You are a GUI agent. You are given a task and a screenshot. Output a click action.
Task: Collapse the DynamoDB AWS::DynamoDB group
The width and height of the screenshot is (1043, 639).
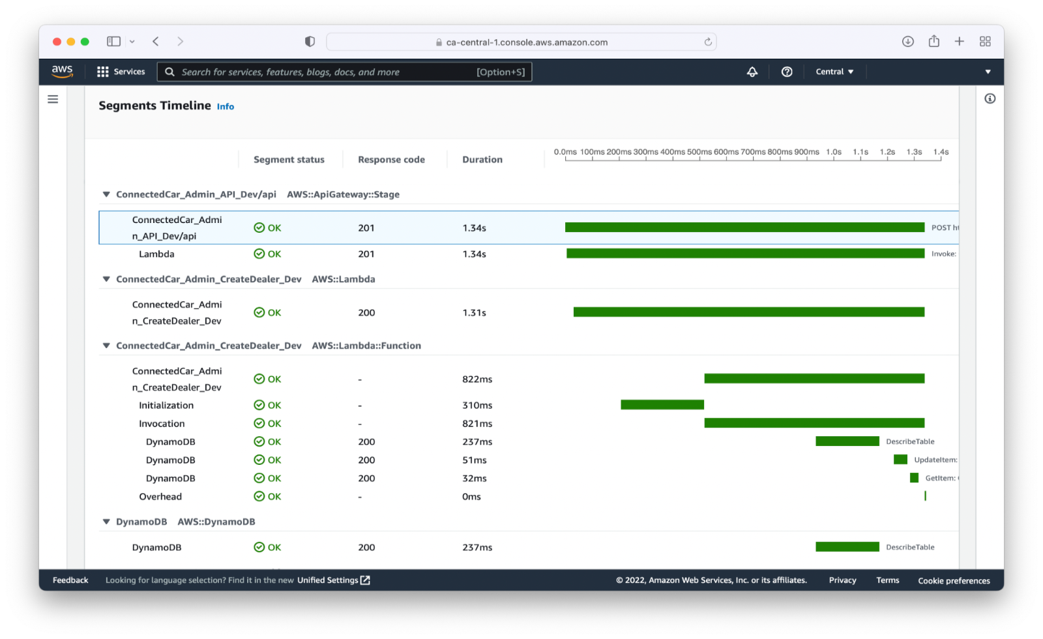(106, 522)
